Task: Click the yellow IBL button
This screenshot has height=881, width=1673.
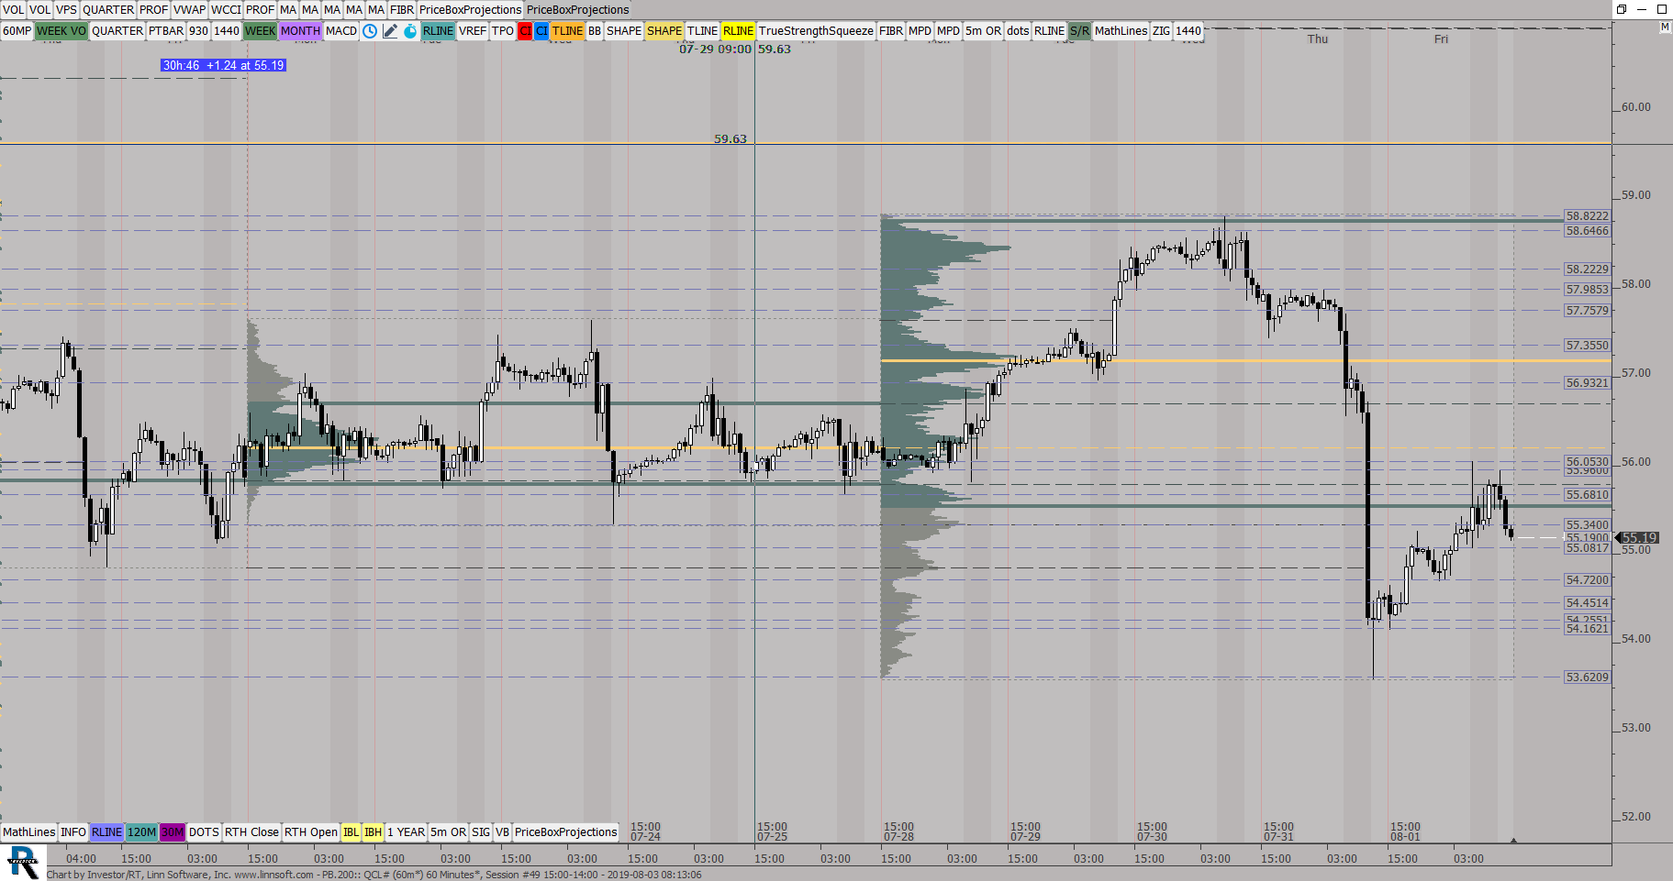Action: click(x=351, y=832)
